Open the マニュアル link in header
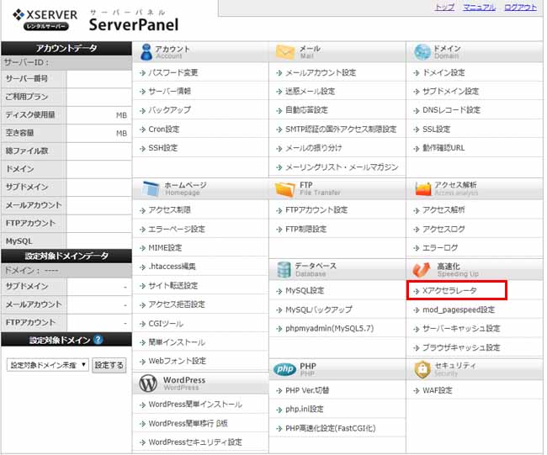The width and height of the screenshot is (547, 455). 479,7
